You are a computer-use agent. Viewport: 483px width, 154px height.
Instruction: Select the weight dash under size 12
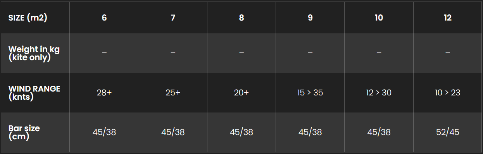coord(448,53)
